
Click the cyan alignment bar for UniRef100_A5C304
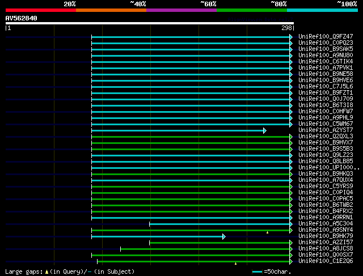coord(221,224)
